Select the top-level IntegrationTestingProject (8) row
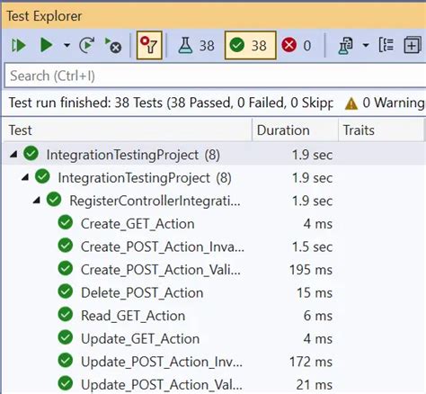The height and width of the screenshot is (394, 426). (214, 155)
